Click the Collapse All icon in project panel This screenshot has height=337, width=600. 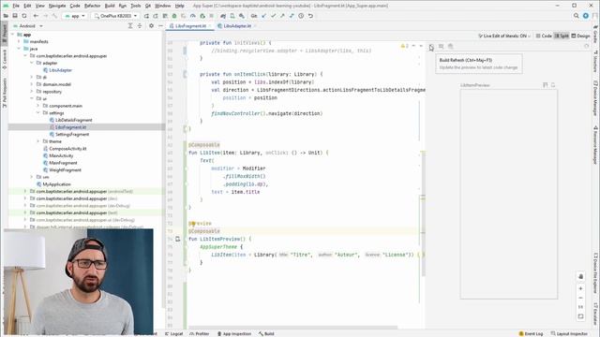point(140,25)
